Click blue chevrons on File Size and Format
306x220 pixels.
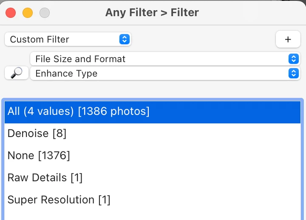[x=293, y=59]
